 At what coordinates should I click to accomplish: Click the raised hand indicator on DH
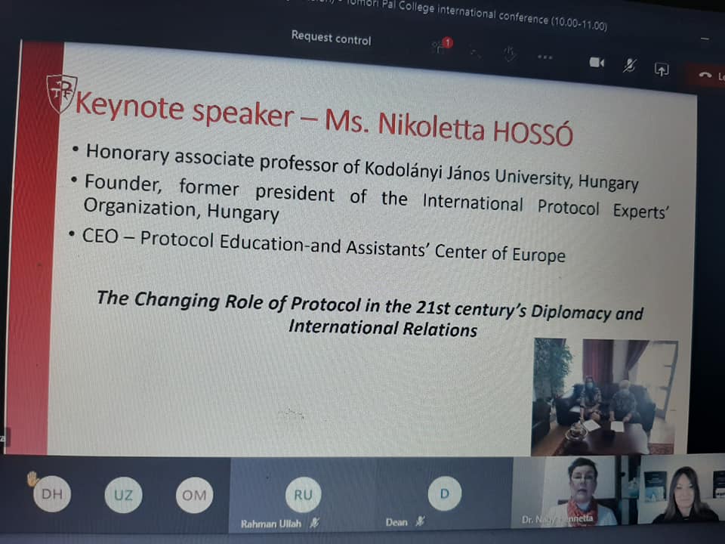point(32,478)
